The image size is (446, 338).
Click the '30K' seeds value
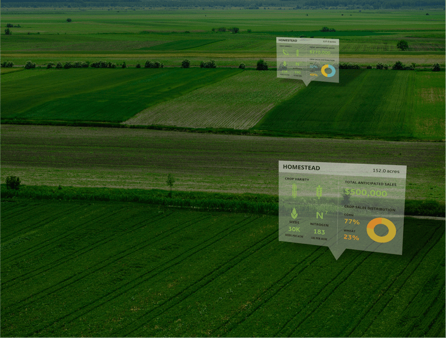click(294, 229)
